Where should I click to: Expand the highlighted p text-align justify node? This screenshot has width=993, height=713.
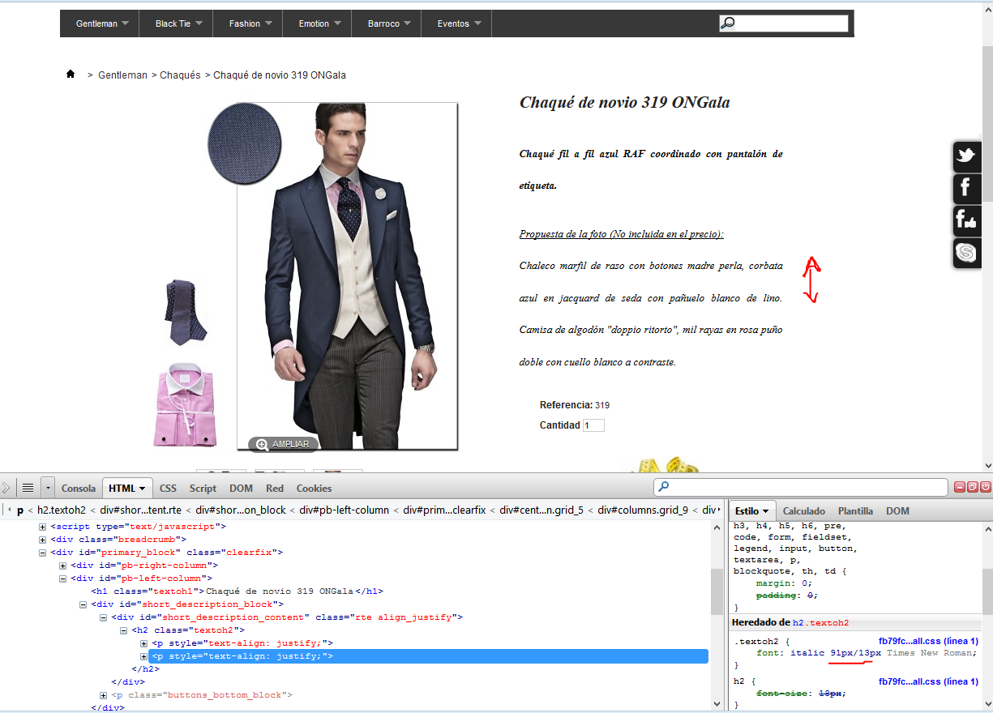(x=144, y=656)
